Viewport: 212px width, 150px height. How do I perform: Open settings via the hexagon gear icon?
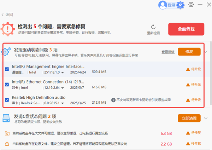[191, 5]
